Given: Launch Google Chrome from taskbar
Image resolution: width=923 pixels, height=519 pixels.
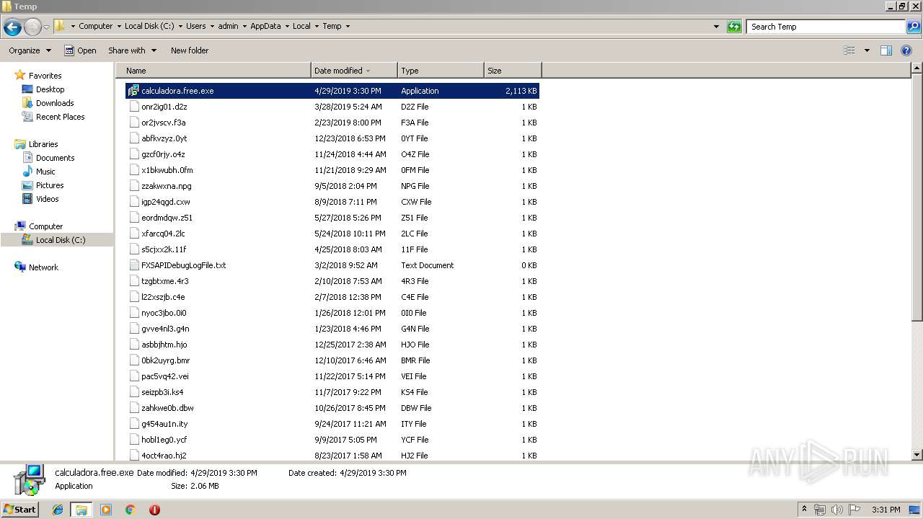Looking at the screenshot, I should coord(131,510).
